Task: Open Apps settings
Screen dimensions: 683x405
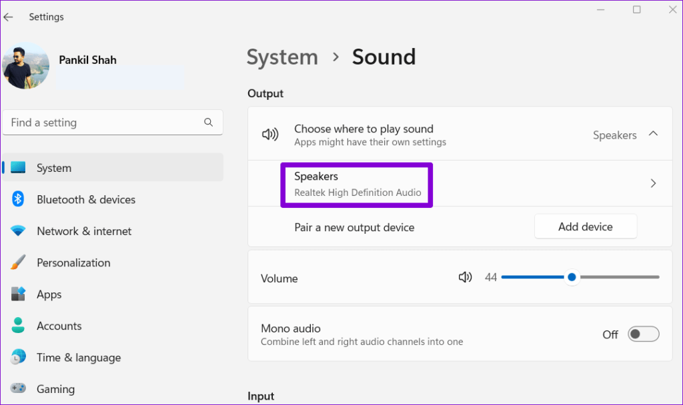Action: 18,294
